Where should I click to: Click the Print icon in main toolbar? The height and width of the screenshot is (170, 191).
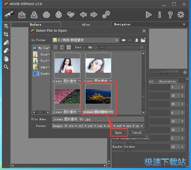point(46,14)
